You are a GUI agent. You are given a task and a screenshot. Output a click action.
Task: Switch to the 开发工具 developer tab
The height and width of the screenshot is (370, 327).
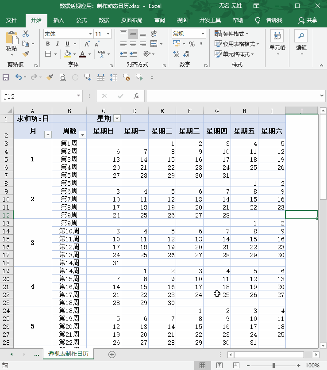210,20
